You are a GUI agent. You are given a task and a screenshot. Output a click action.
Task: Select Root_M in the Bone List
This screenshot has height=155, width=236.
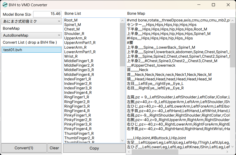pyautogui.click(x=71, y=20)
